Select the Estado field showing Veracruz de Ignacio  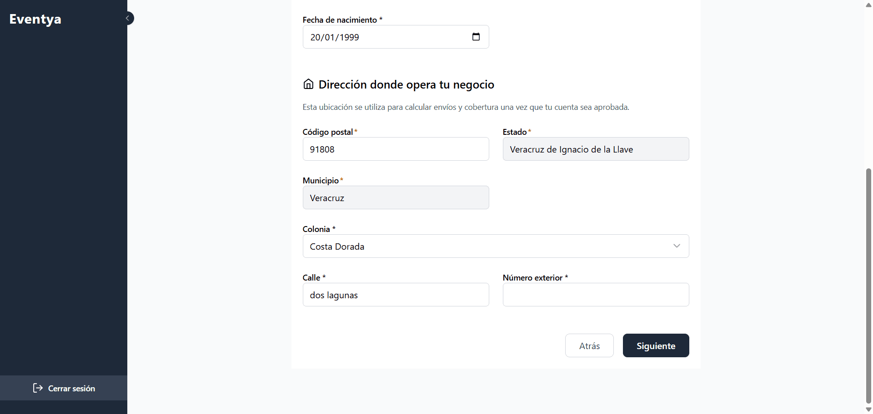click(x=596, y=149)
